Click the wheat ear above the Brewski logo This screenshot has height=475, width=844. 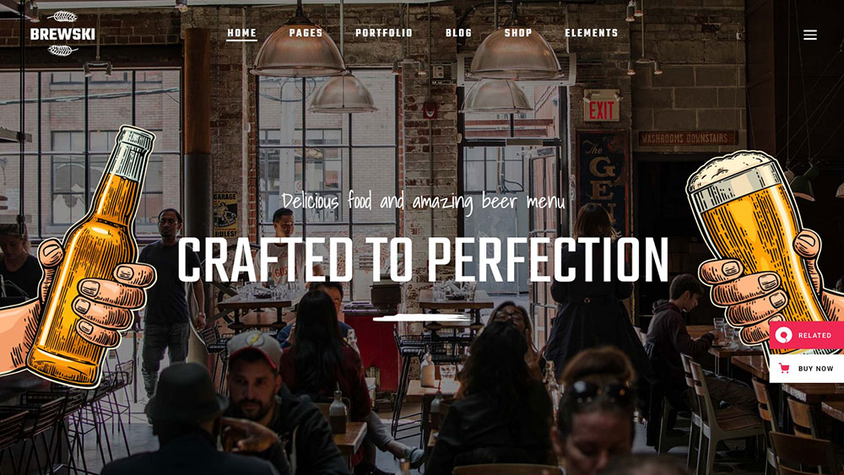[x=62, y=17]
